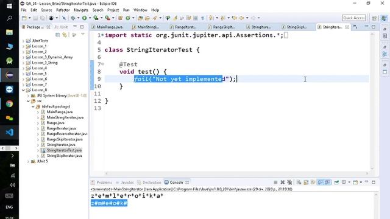This screenshot has height=219, width=390.
Task: Click the Last Edit Location back arrow
Action: click(x=234, y=18)
